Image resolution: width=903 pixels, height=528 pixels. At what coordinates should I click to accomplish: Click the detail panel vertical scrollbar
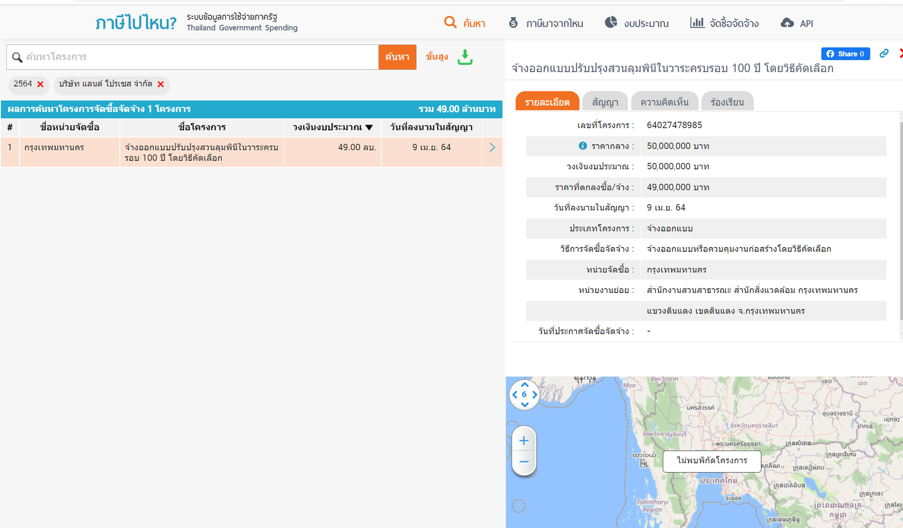901,221
